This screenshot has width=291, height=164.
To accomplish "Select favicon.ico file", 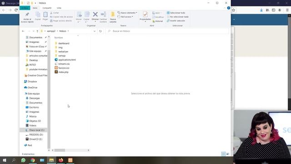I will pos(62,68).
